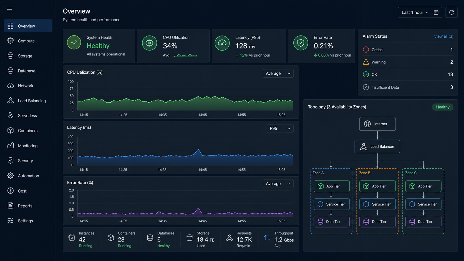
Task: Click the Internet globe icon in topology
Action: [367, 124]
